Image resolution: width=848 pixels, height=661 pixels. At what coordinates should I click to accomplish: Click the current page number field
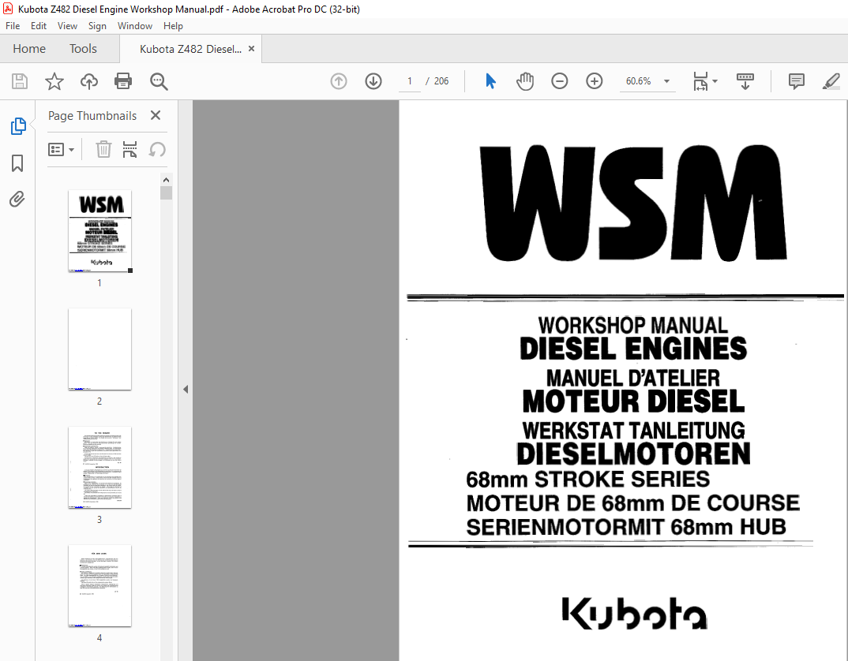(x=410, y=81)
